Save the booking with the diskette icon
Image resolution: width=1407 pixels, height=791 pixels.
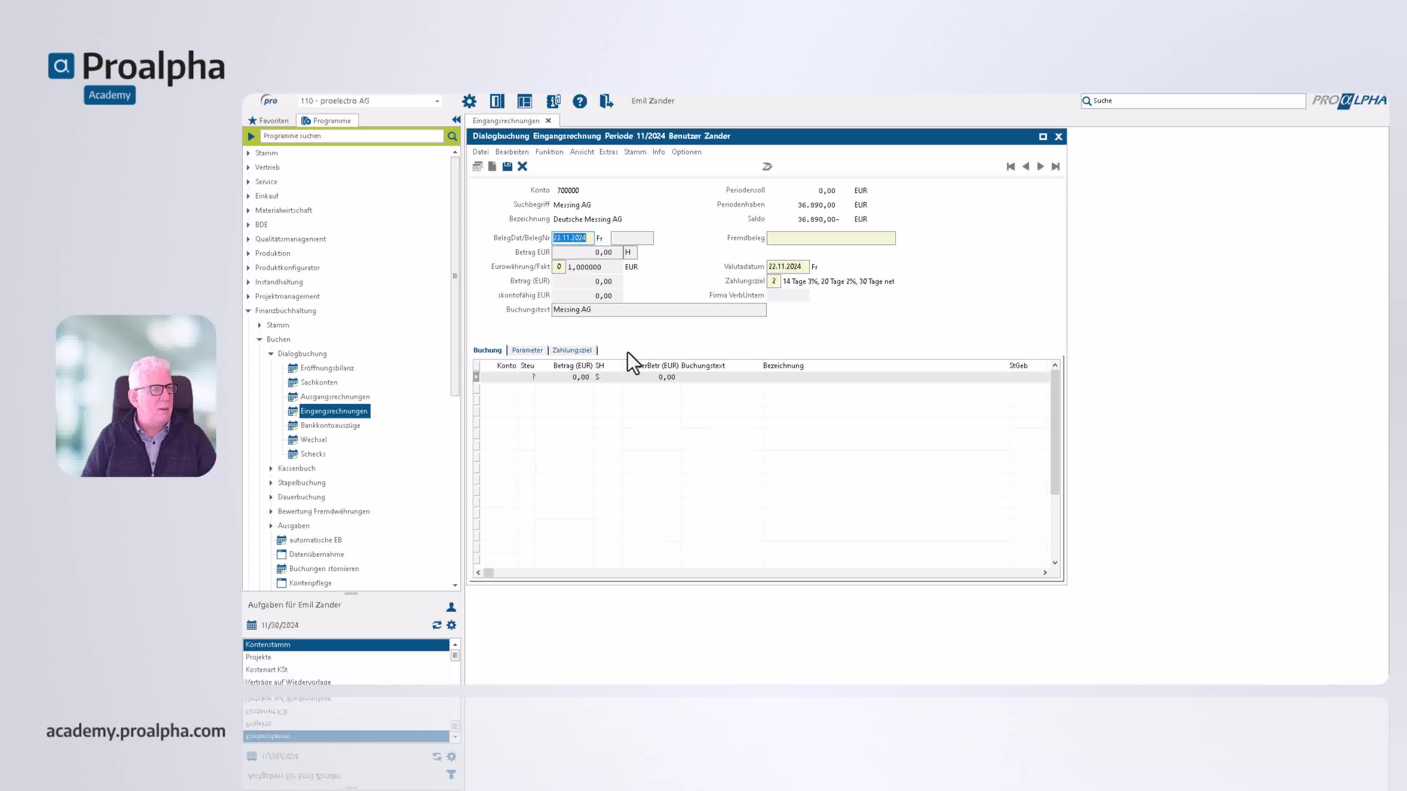coord(507,167)
